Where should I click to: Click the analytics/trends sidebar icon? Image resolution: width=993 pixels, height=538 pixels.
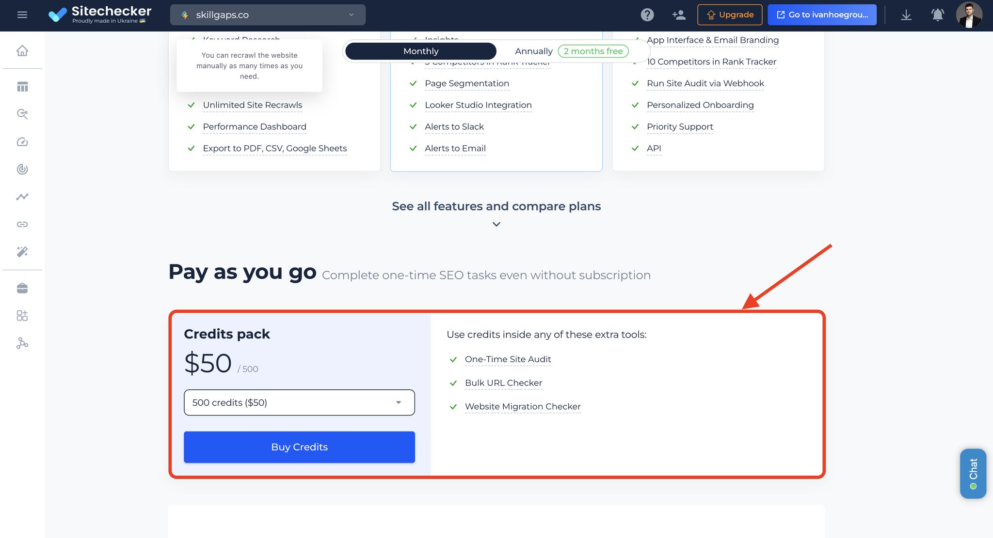click(22, 197)
